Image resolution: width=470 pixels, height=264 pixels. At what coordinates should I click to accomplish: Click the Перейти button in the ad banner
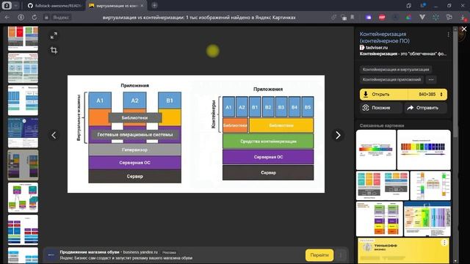(x=319, y=255)
